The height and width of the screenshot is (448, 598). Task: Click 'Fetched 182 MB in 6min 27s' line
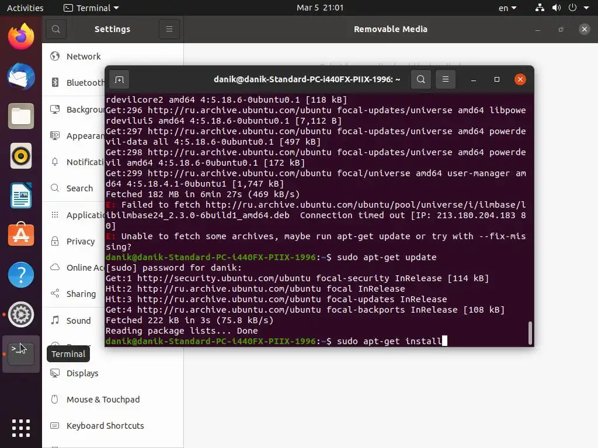pos(203,194)
